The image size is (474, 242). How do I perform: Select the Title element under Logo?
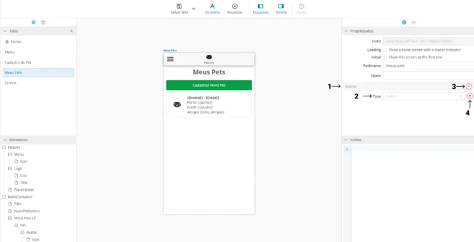coord(23,183)
